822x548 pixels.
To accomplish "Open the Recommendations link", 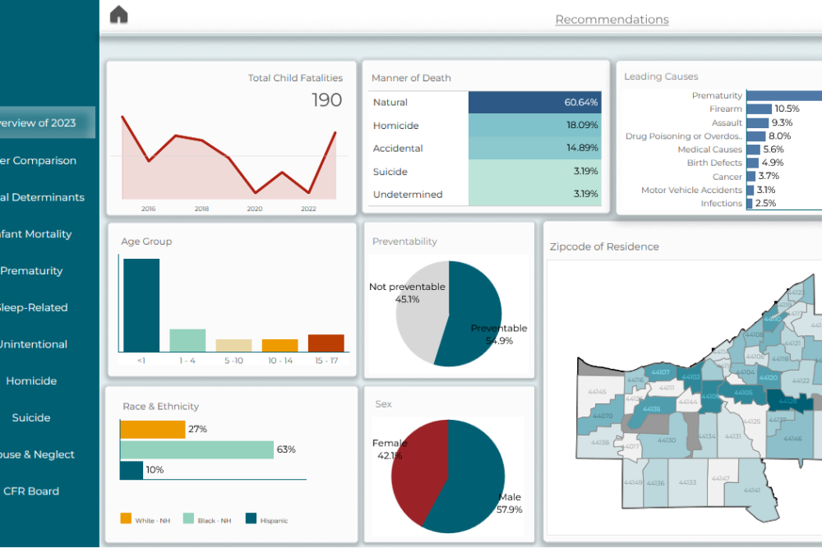I will click(612, 20).
